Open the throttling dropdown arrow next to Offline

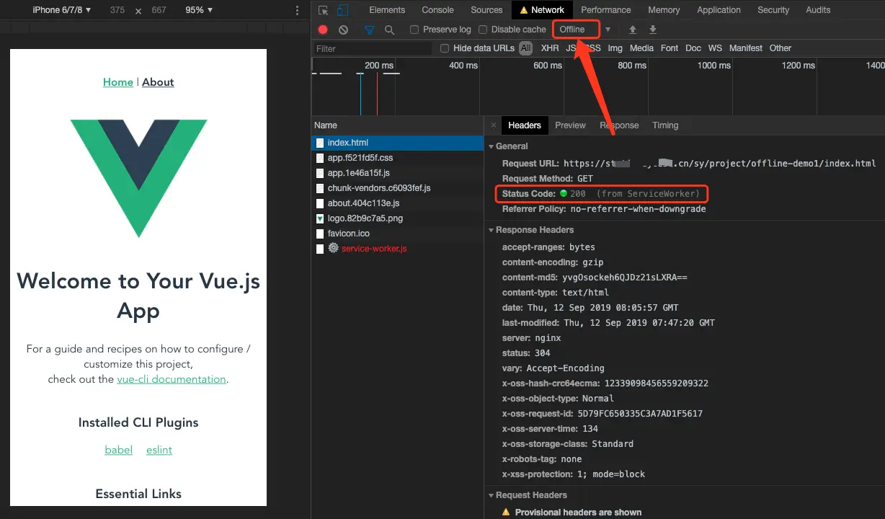tap(608, 30)
